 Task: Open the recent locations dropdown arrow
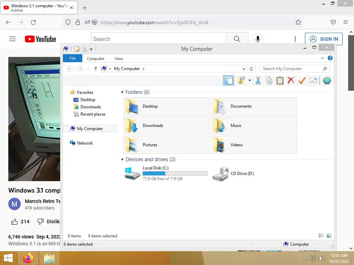point(88,69)
